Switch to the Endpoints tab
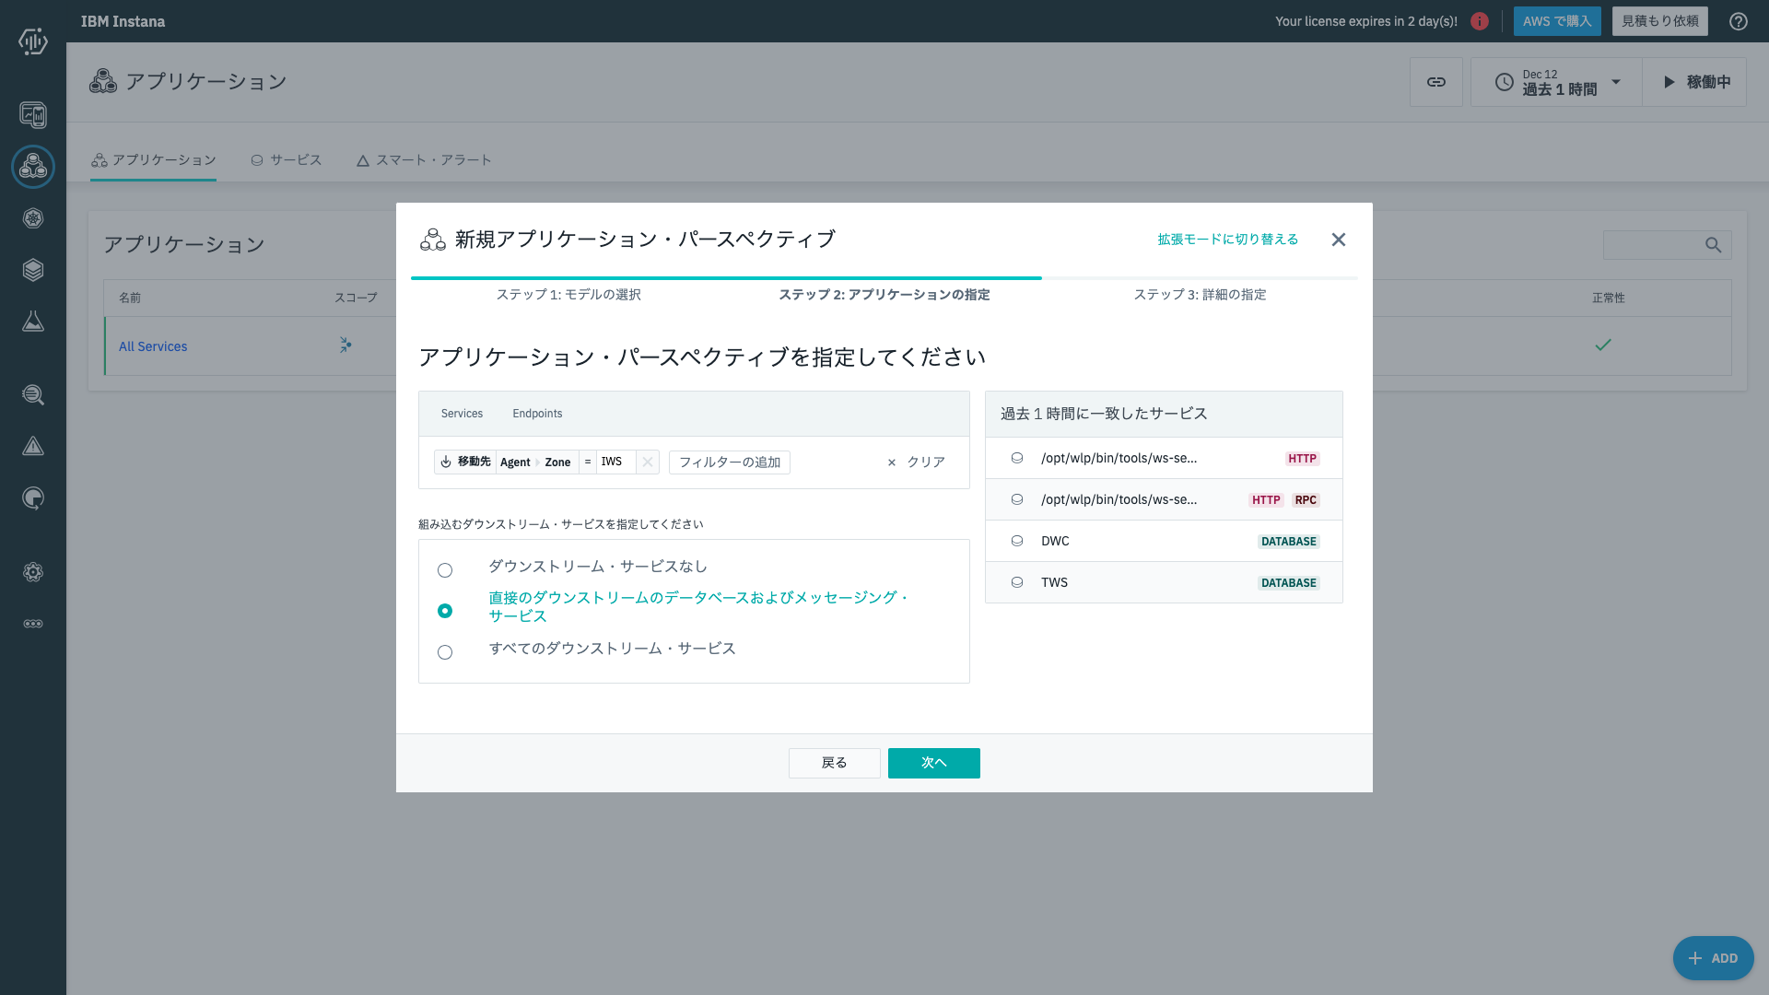Image resolution: width=1769 pixels, height=995 pixels. 537,413
